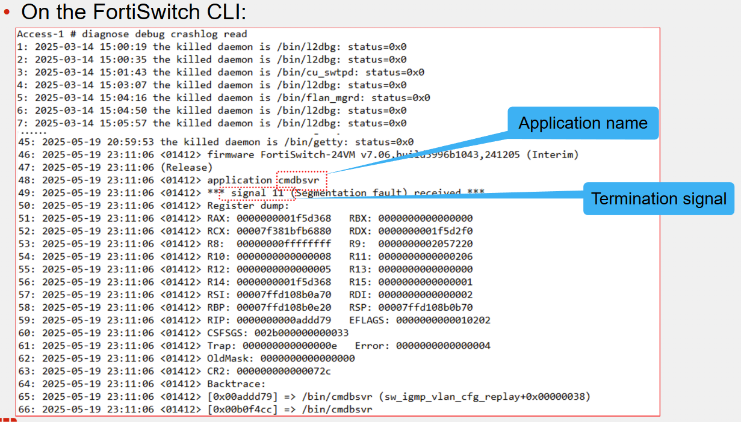Image resolution: width=741 pixels, height=422 pixels.
Task: Click crashlog line 1 at 15:00:19
Action: [x=211, y=47]
